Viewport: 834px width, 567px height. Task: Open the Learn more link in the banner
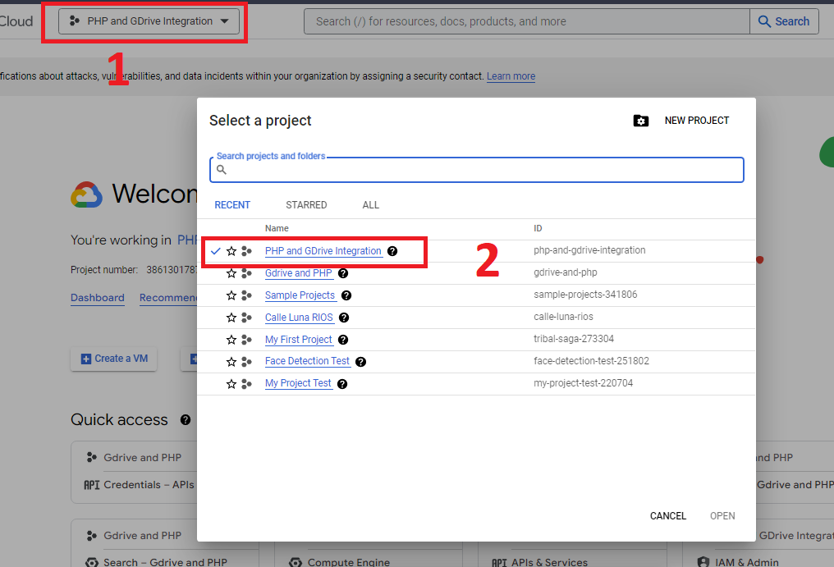coord(511,76)
